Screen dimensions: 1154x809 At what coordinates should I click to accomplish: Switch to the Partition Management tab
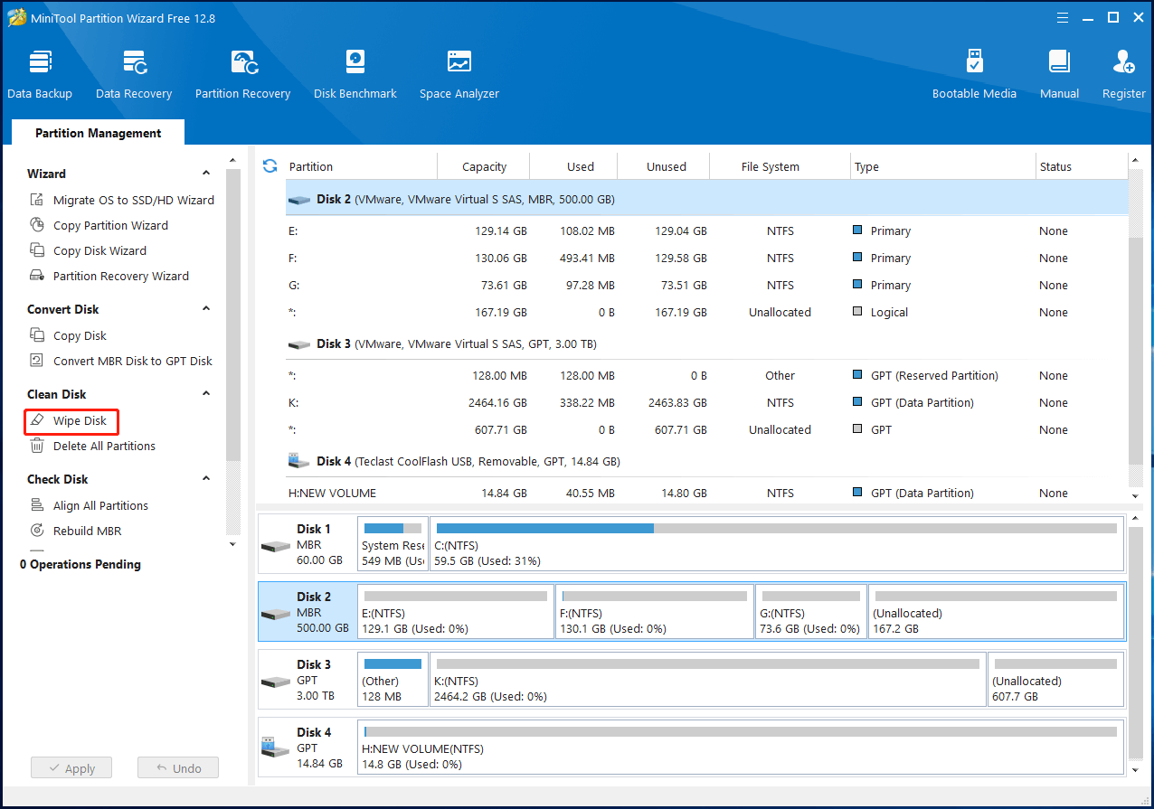[x=99, y=133]
